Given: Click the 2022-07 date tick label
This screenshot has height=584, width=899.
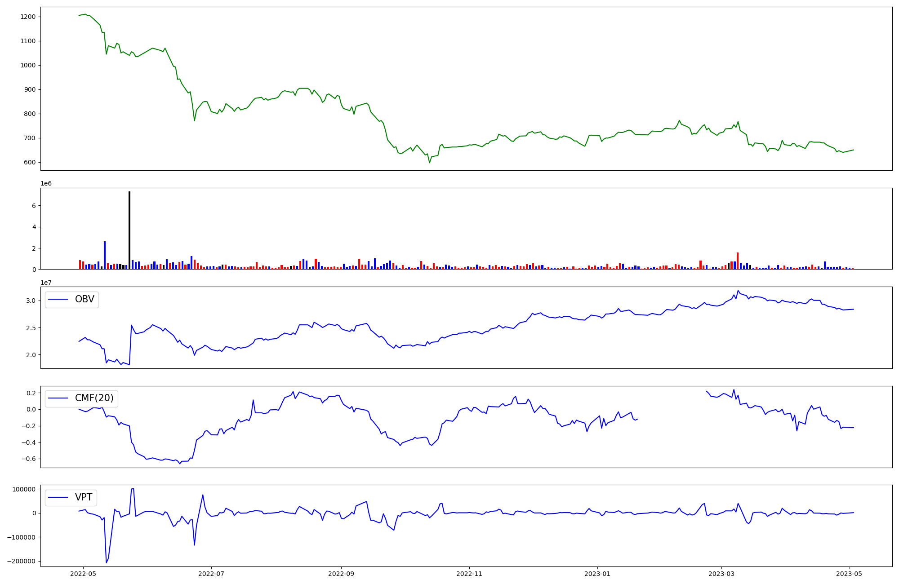Looking at the screenshot, I should click(211, 574).
